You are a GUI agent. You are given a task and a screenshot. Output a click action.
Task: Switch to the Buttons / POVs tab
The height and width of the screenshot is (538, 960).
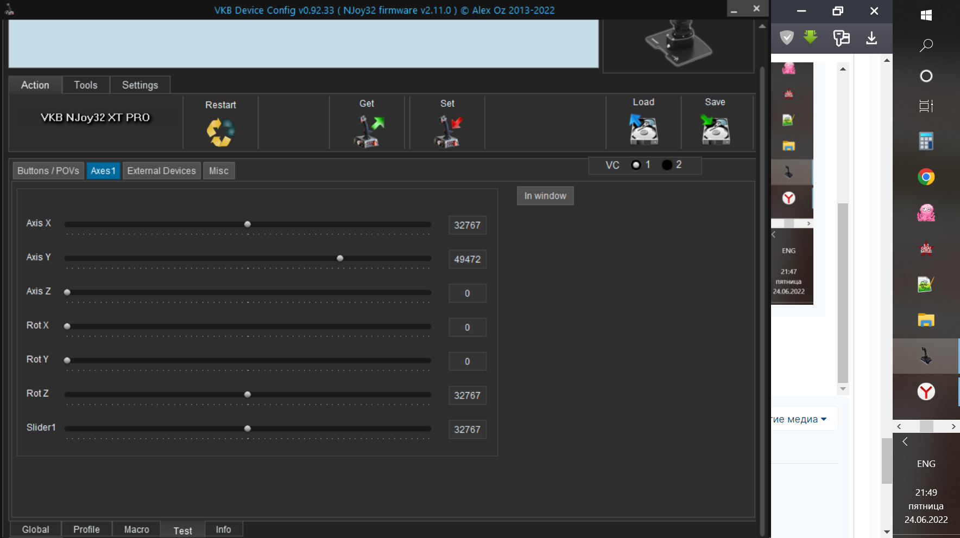coord(48,171)
